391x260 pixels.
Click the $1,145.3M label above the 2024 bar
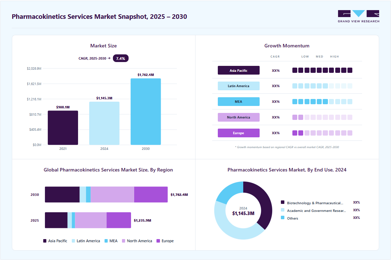[104, 98]
